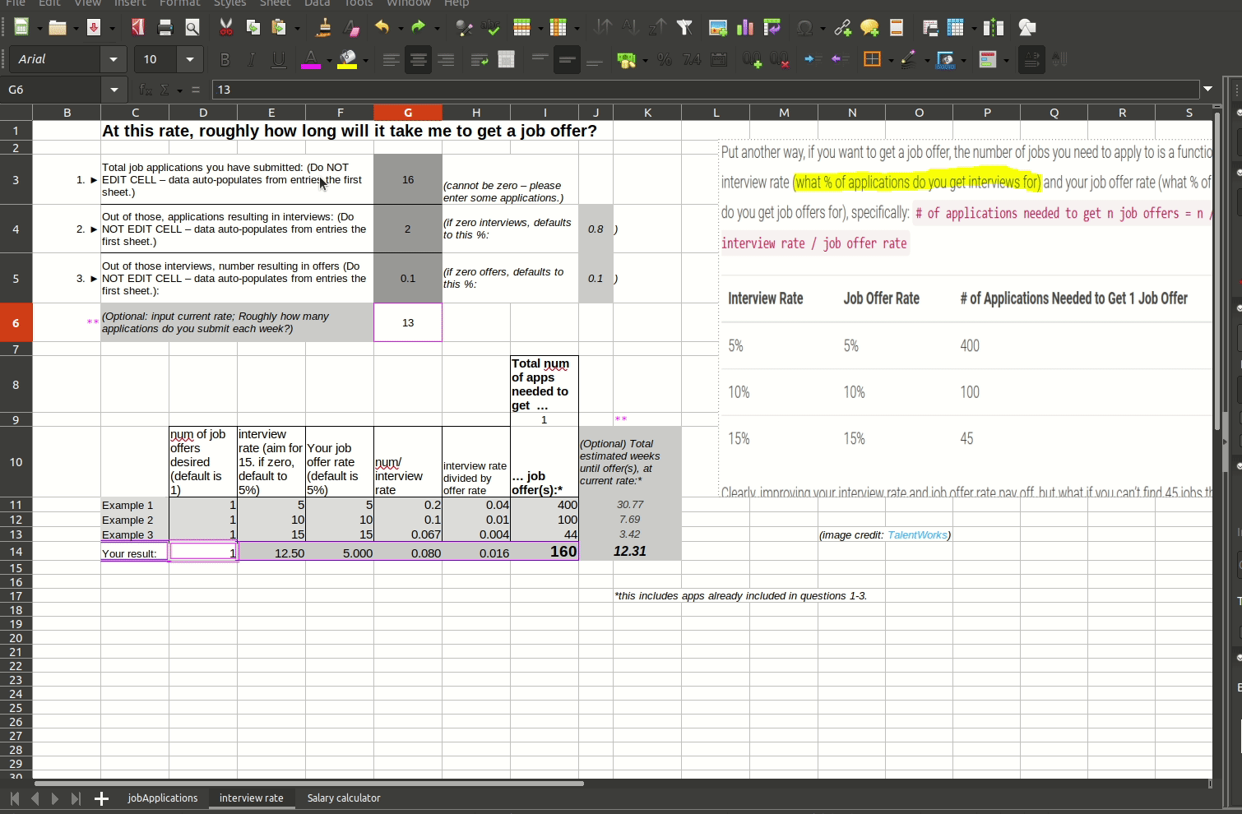1242x814 pixels.
Task: Save the document
Action: tap(94, 28)
